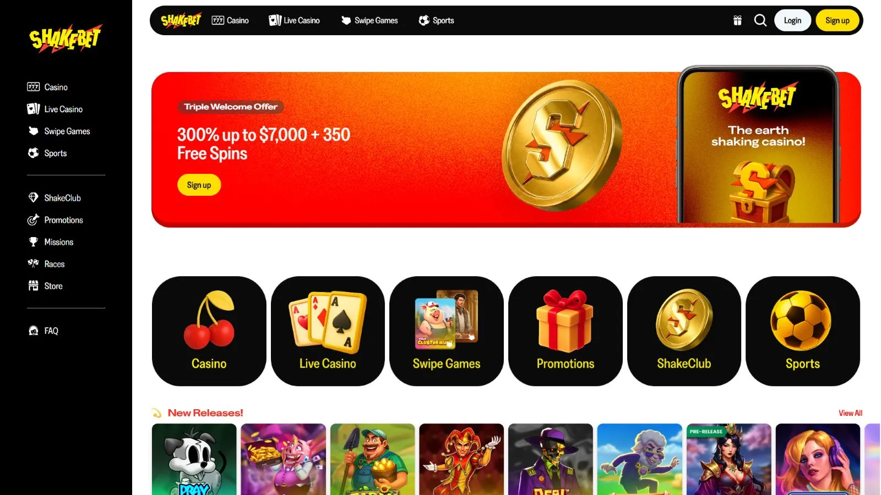Viewport: 881px width, 495px height.
Task: Click the View All link
Action: (x=850, y=413)
